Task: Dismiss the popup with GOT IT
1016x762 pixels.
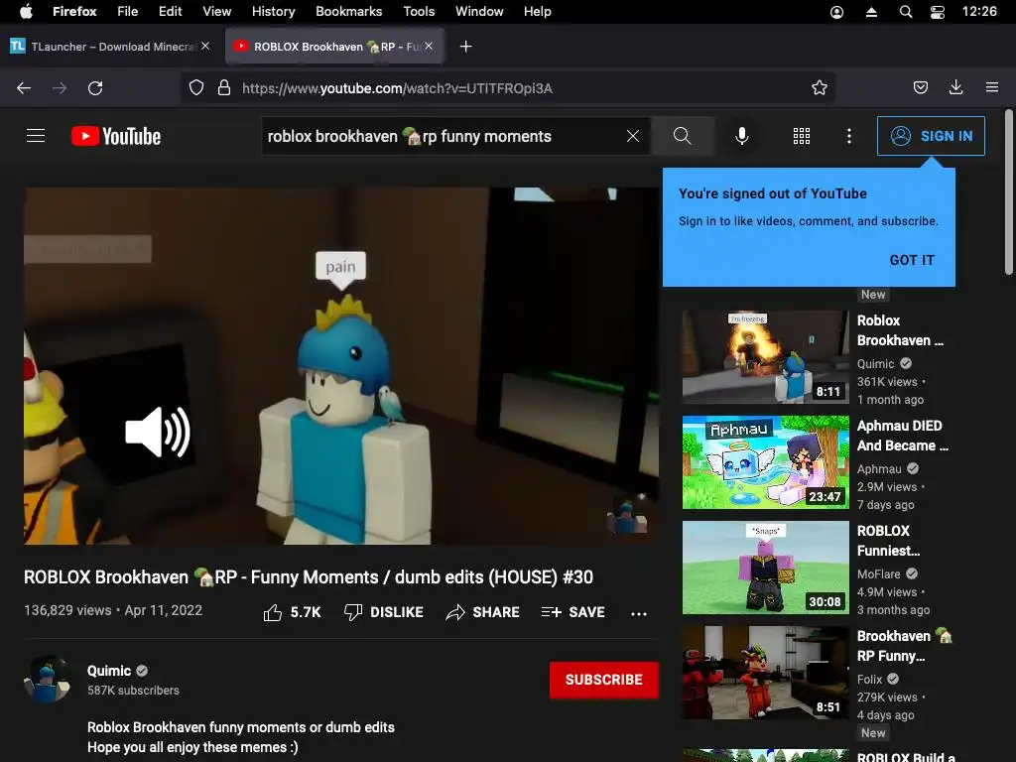Action: (912, 260)
